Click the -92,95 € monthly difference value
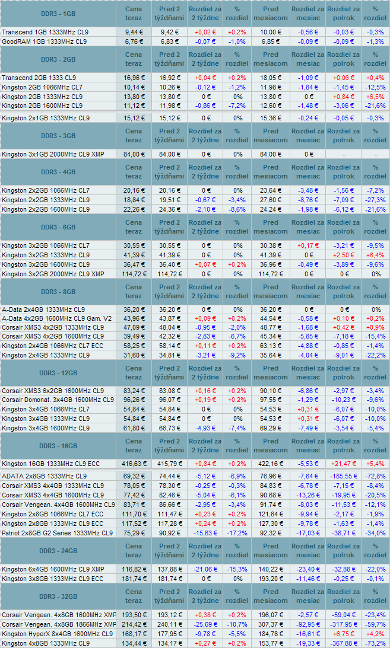Viewport: 390px width, 648px height. point(308,624)
